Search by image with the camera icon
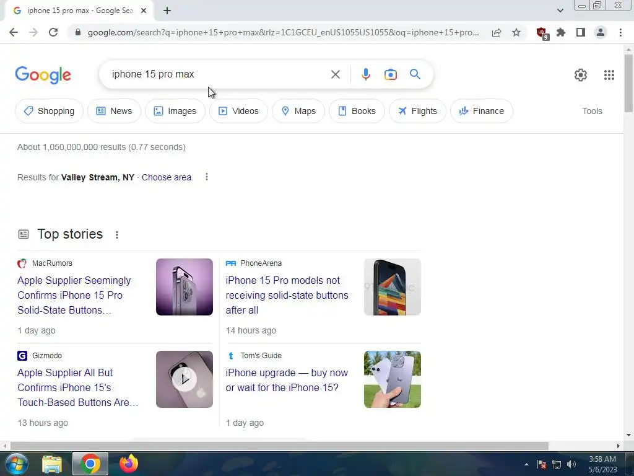 click(x=390, y=74)
